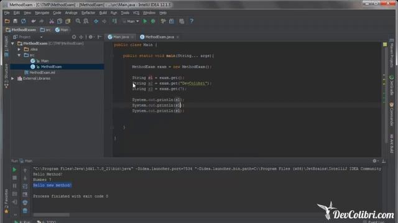The image size is (398, 223).
Task: Click the Help question mark icon
Action: (192, 21)
